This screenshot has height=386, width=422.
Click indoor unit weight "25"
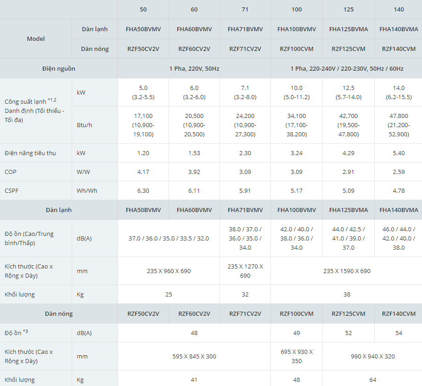(x=169, y=295)
